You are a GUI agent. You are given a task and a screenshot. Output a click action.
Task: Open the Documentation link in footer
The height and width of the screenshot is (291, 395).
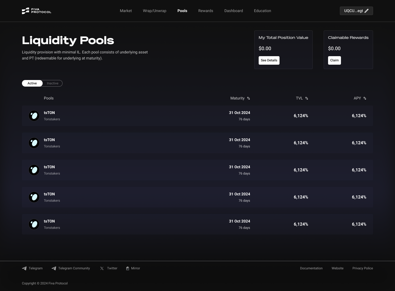[311, 268]
